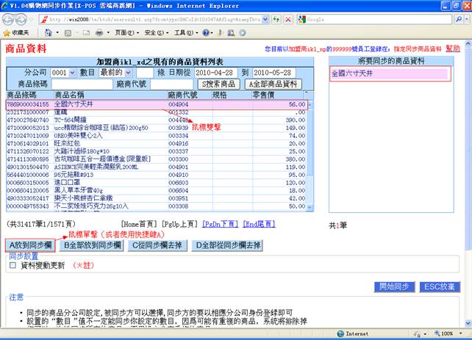This screenshot has height=340, width=472.
Task: Click A放到同步欄 button
Action: pyautogui.click(x=30, y=245)
